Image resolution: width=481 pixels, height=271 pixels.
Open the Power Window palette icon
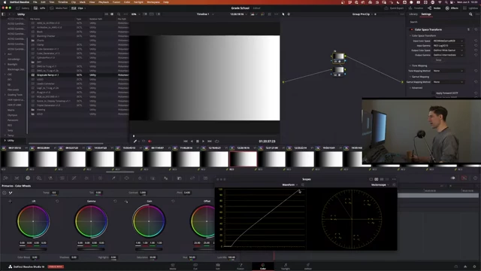[126, 178]
